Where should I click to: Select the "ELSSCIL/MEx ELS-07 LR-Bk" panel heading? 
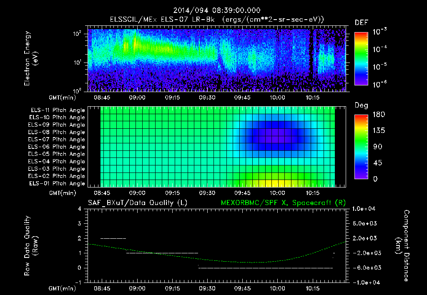(162, 20)
